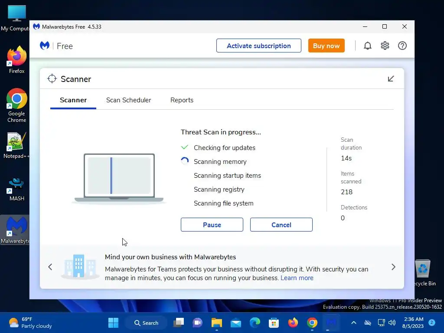444x333 pixels.
Task: Select the MASH desktop shortcut
Action: click(x=16, y=189)
